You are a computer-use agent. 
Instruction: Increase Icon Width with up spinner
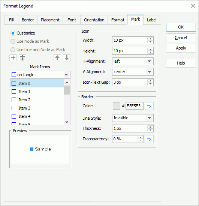pyautogui.click(x=150, y=39)
